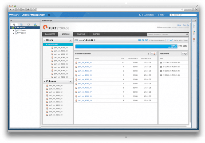Open the perf_vm_4096_04 volume link
Image resolution: width=205 pixels, height=143 pixels.
85,80
